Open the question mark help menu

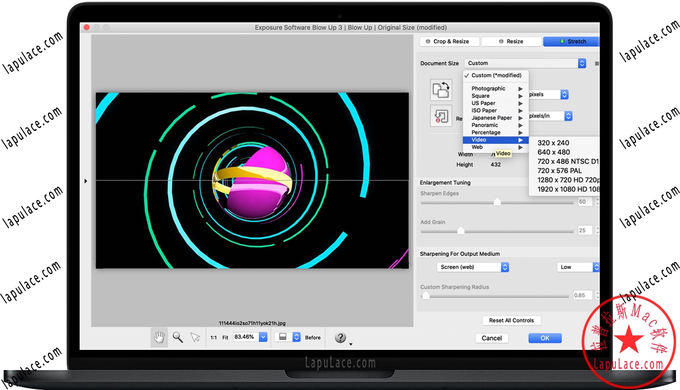341,338
